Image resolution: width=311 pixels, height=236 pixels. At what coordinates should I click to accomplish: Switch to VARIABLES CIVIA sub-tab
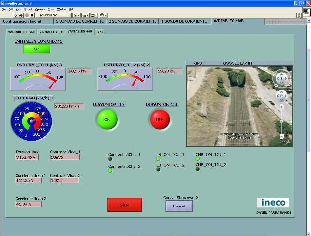coord(22,32)
